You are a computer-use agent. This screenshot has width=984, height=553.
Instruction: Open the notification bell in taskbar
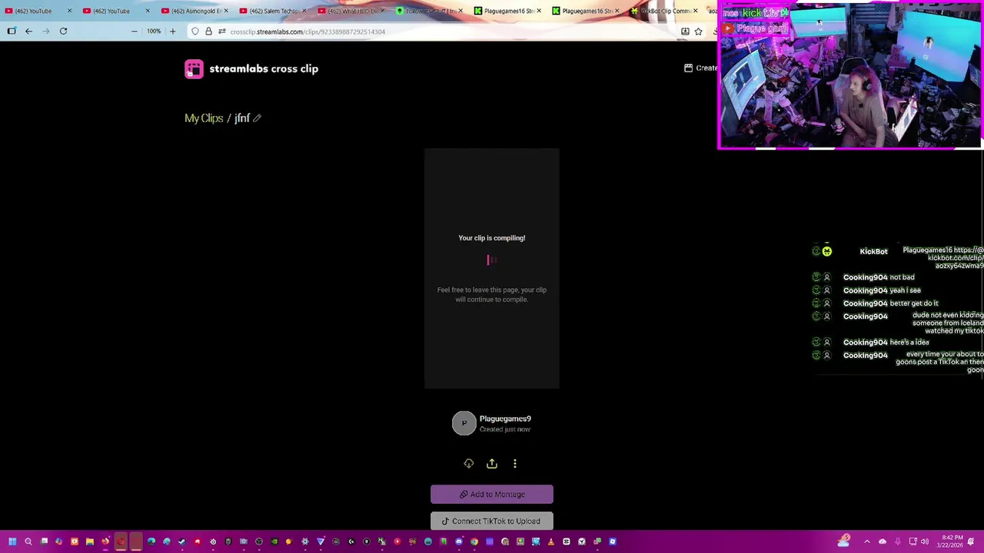972,541
